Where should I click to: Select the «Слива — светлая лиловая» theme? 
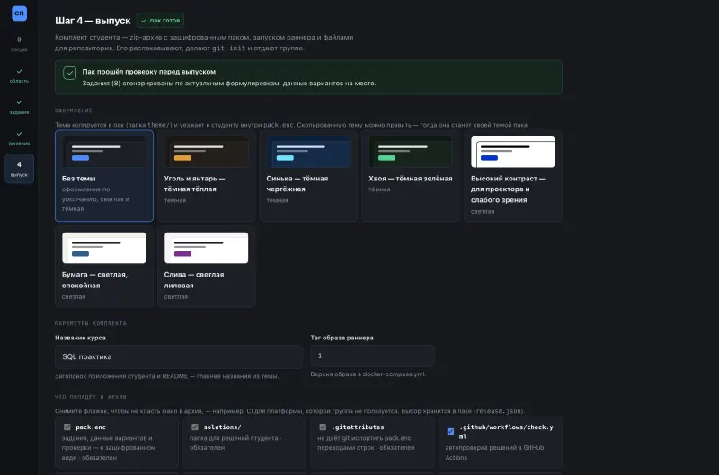(207, 267)
